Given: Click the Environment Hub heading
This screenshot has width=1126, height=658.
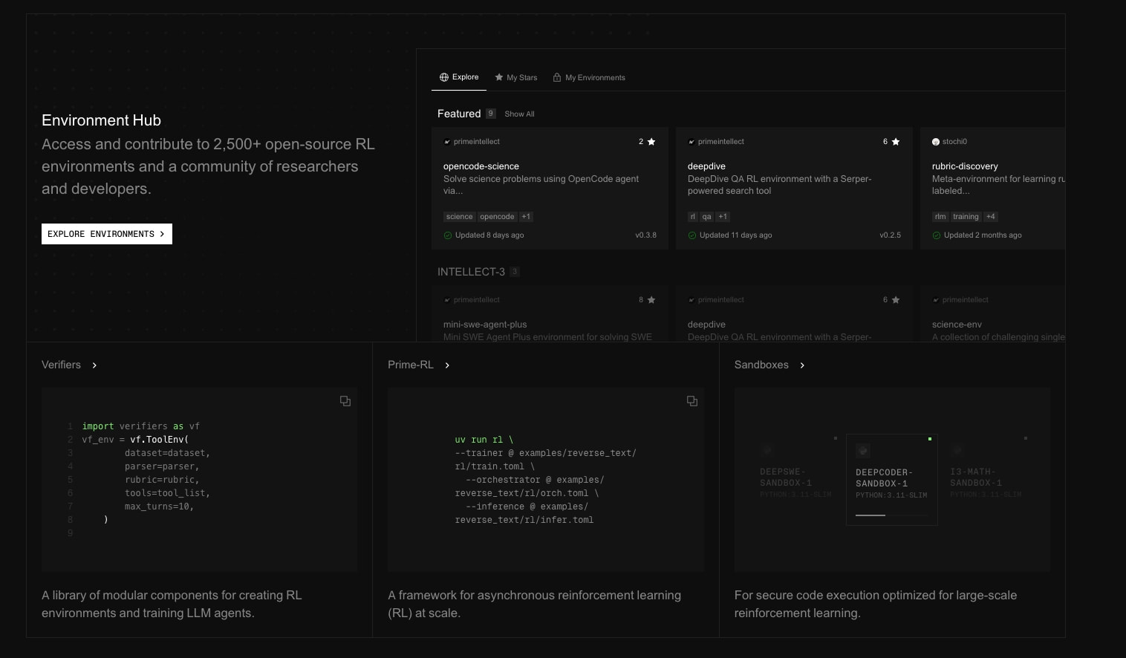Looking at the screenshot, I should [x=101, y=120].
